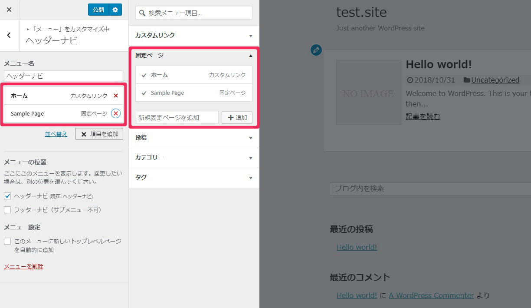This screenshot has height=308, width=531.
Task: Toggle auto-add new top-level pages checkbox
Action: coord(7,241)
